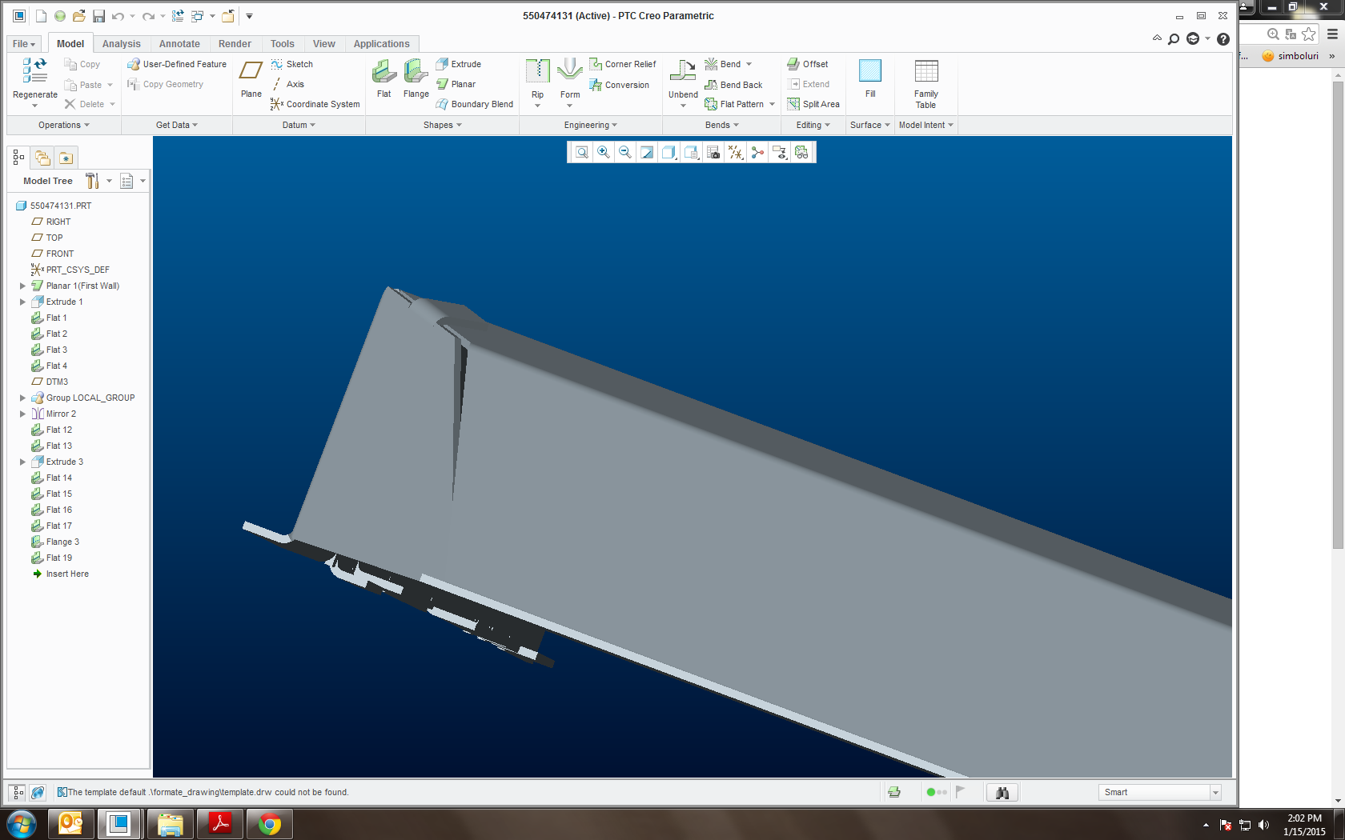The width and height of the screenshot is (1345, 840).
Task: Expand the Mirror 2 feature node
Action: (22, 414)
